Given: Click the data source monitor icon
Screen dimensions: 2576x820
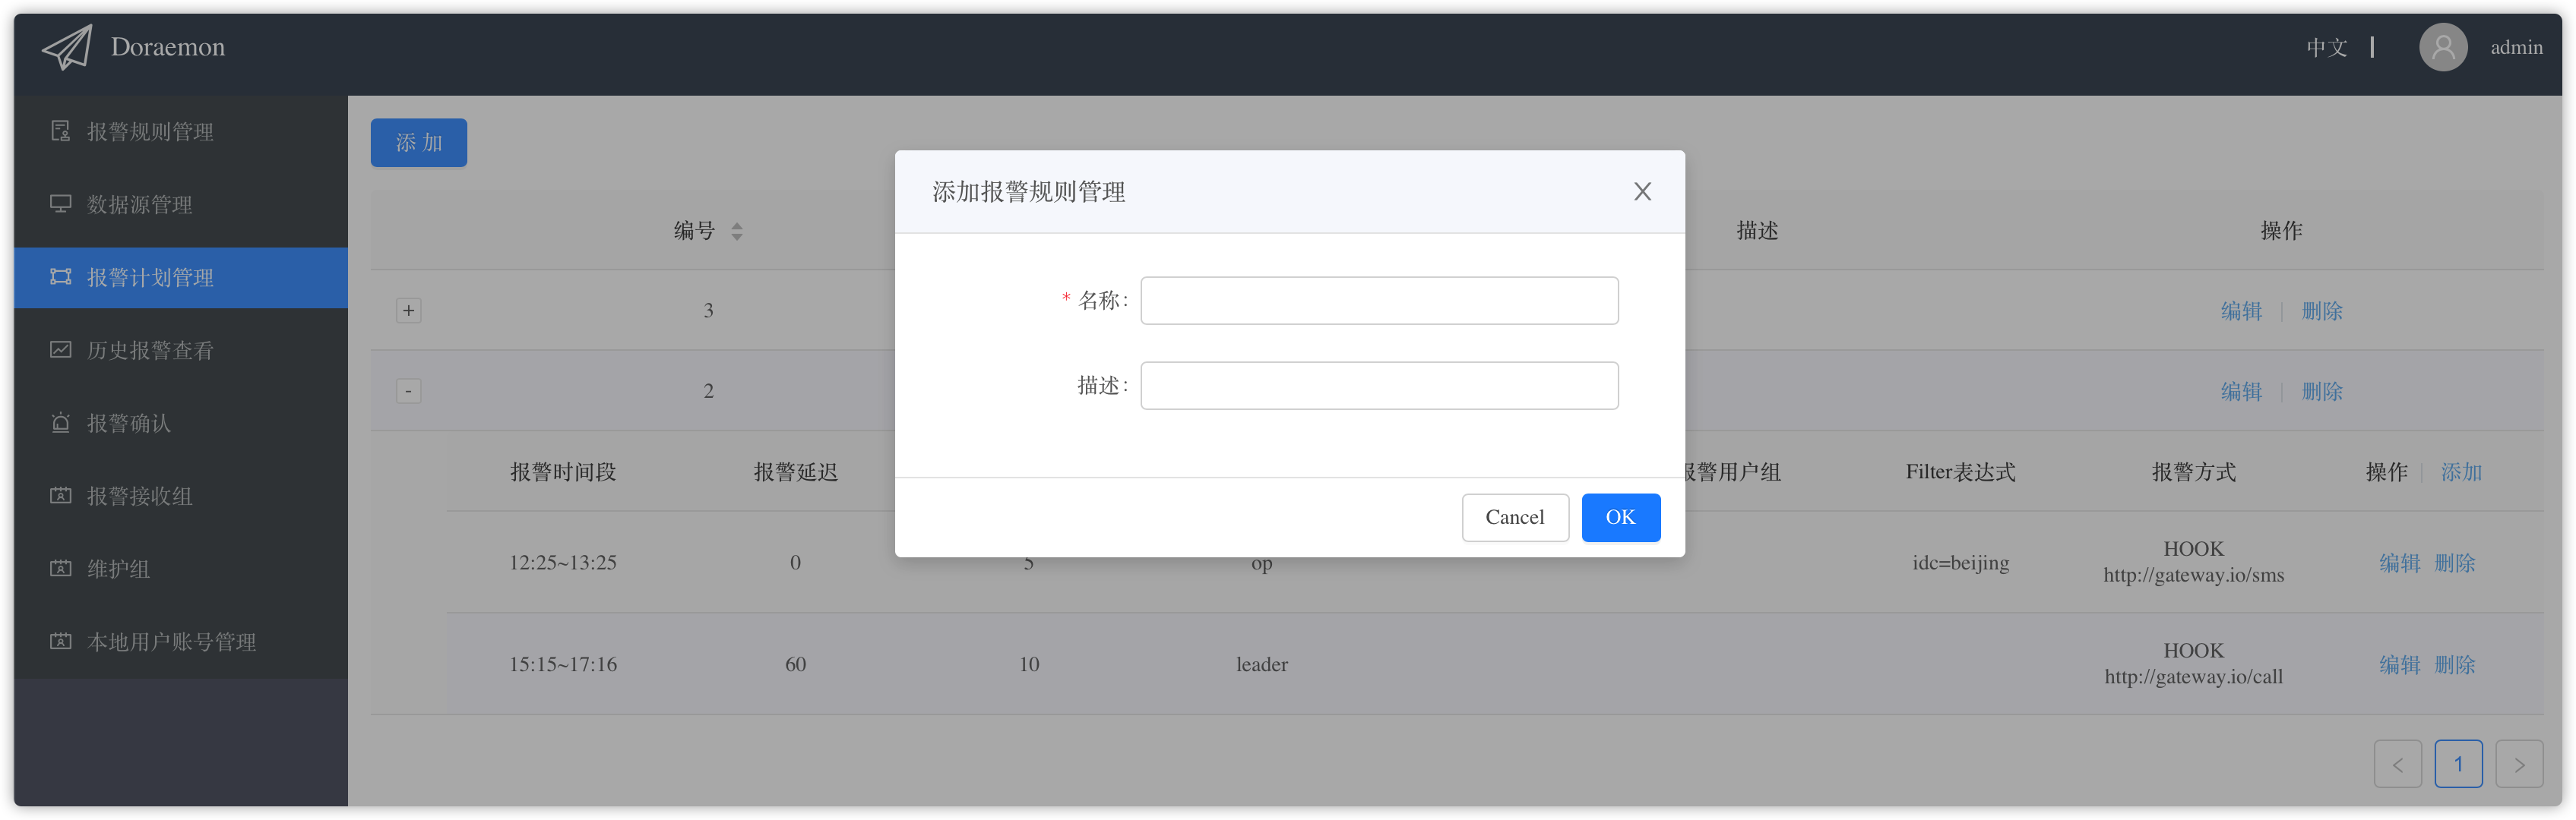Looking at the screenshot, I should [61, 203].
